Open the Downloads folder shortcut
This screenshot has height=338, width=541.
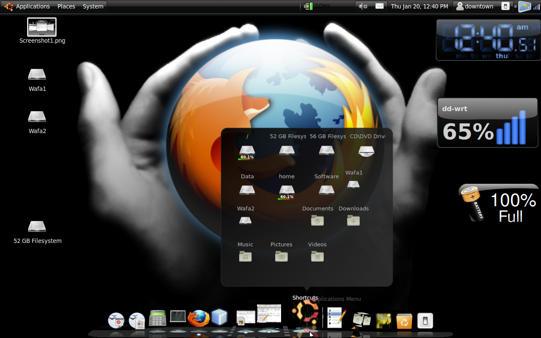pos(353,220)
